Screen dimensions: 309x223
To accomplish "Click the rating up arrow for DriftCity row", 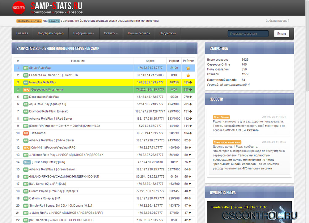I will click(x=190, y=162).
